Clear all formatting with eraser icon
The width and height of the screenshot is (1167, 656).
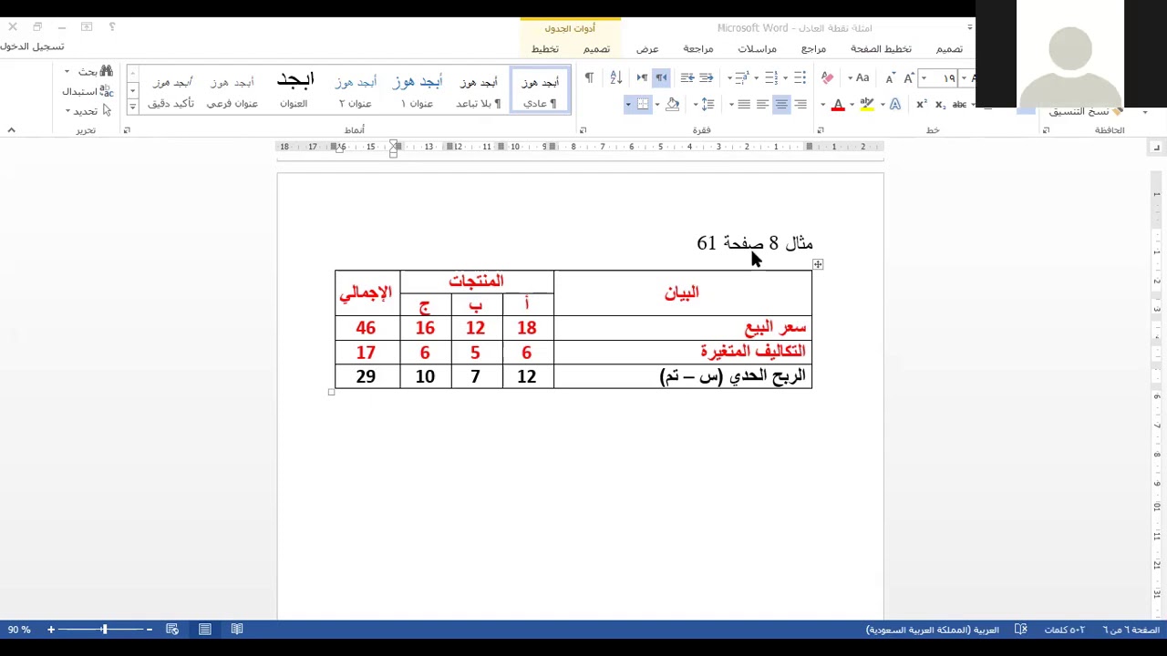(x=828, y=77)
